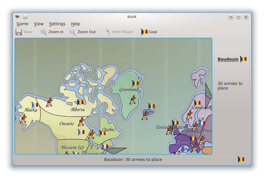Open the Help menu
The width and height of the screenshot is (264, 178).
(x=76, y=24)
